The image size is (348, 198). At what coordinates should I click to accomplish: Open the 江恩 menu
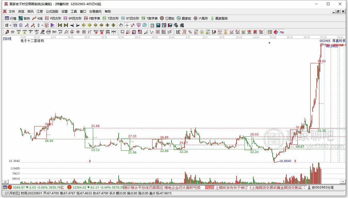[x=40, y=12]
